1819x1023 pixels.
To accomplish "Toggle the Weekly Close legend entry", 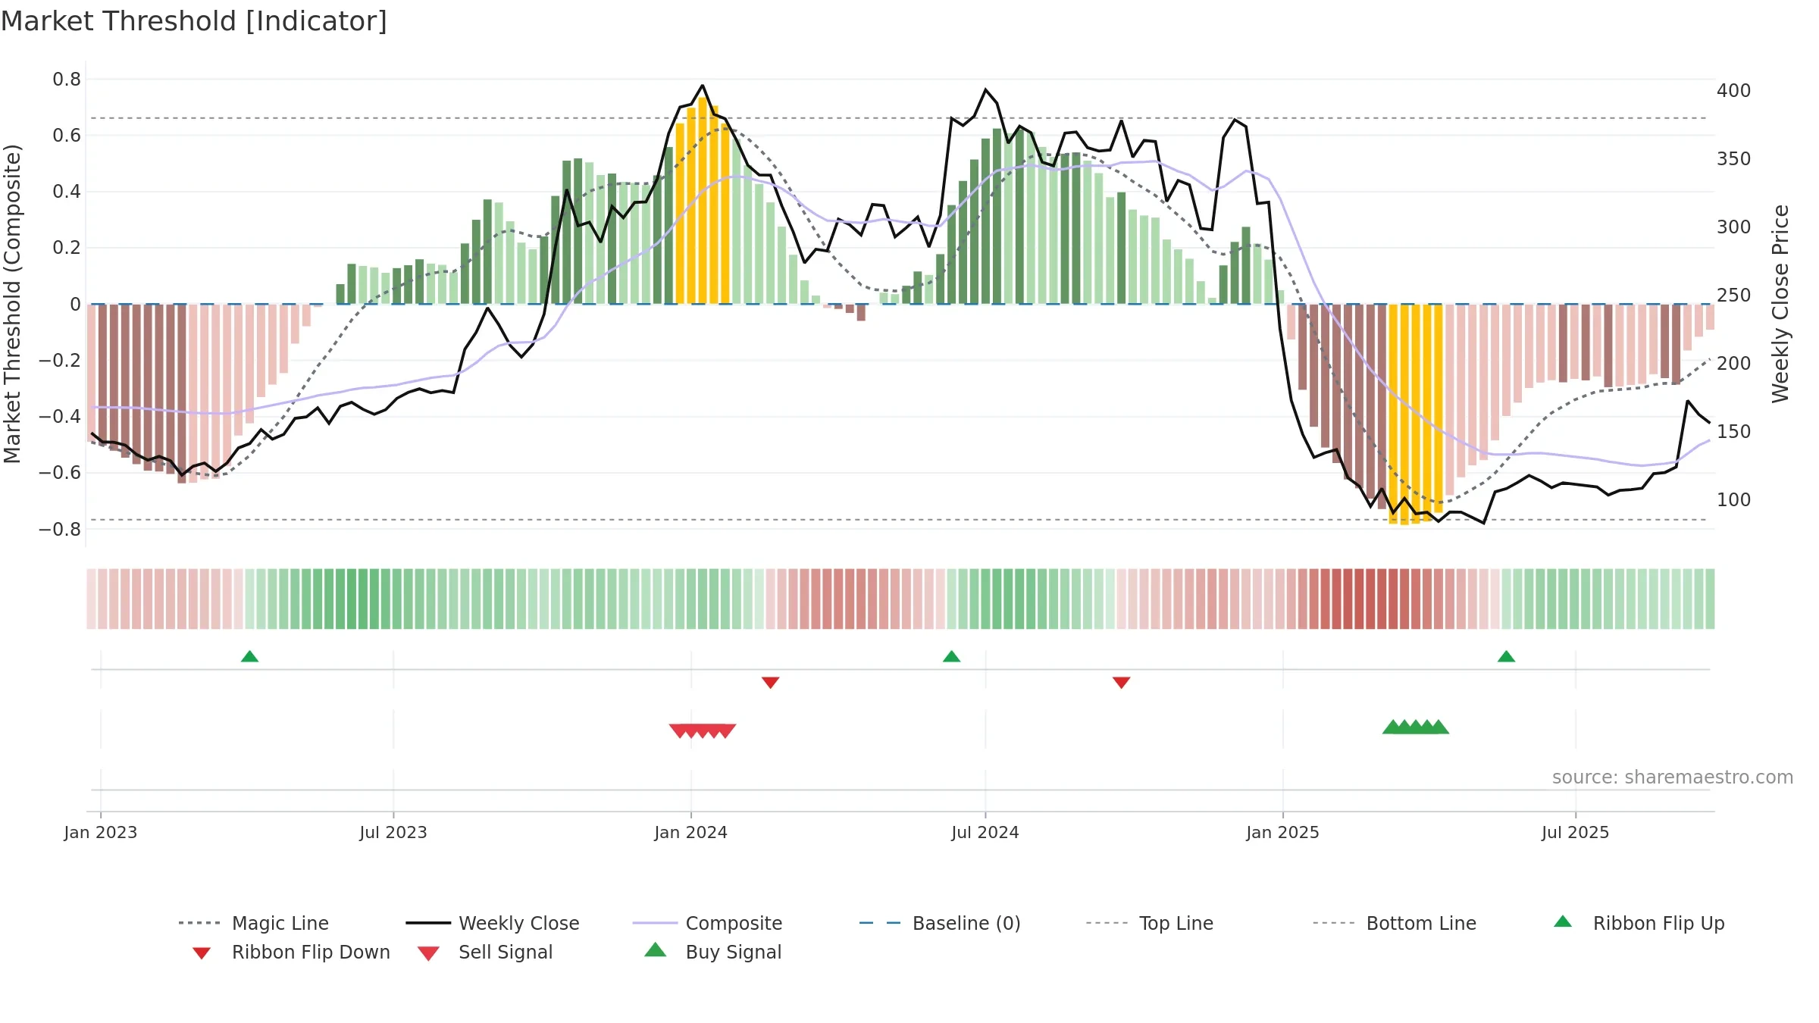I will click(493, 923).
